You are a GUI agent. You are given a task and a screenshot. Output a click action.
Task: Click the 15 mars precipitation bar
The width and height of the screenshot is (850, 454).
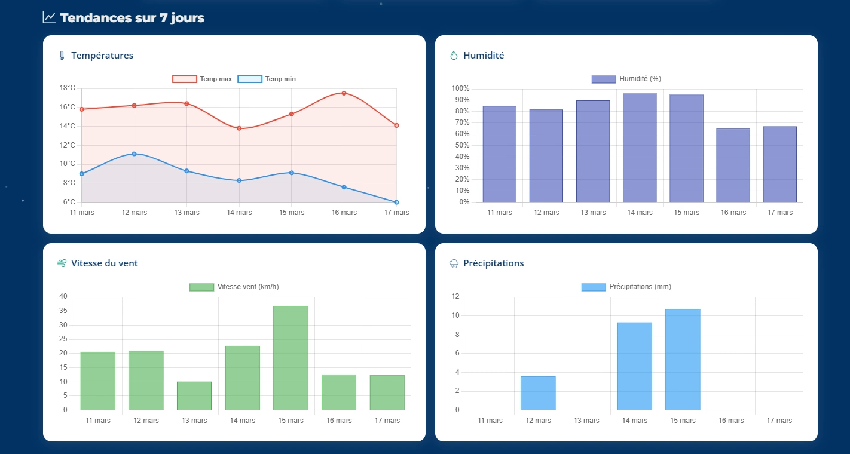[x=682, y=359]
